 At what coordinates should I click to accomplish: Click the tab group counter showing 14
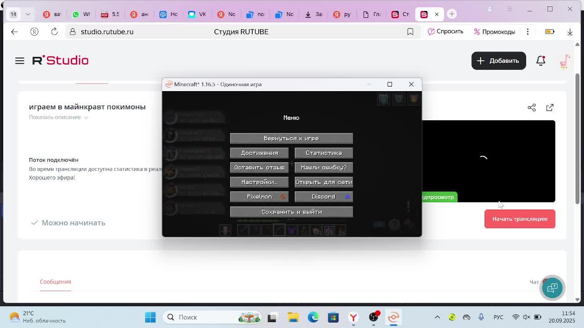point(13,14)
